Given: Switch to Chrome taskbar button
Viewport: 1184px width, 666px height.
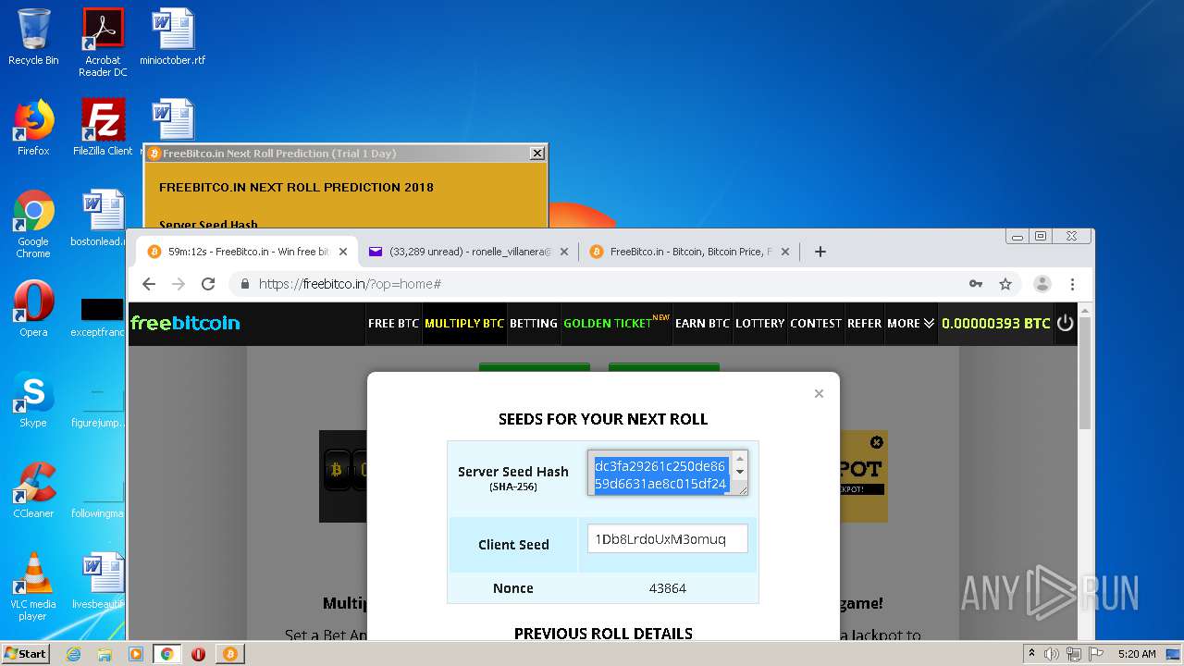Looking at the screenshot, I should [x=167, y=654].
